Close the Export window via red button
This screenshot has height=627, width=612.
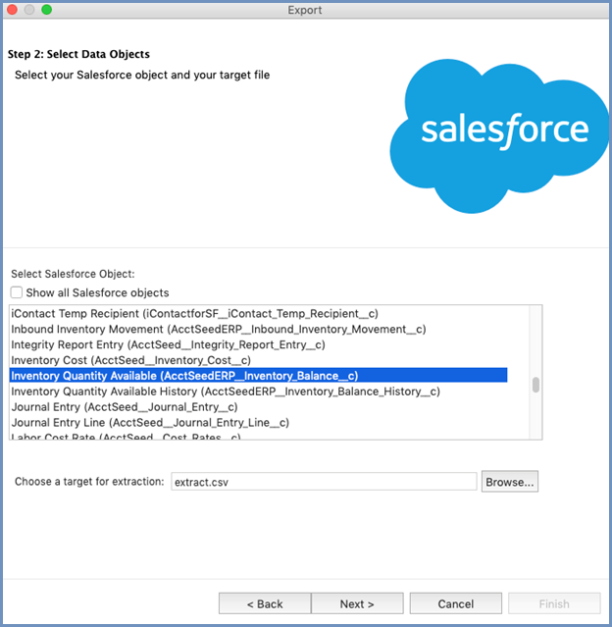12,10
